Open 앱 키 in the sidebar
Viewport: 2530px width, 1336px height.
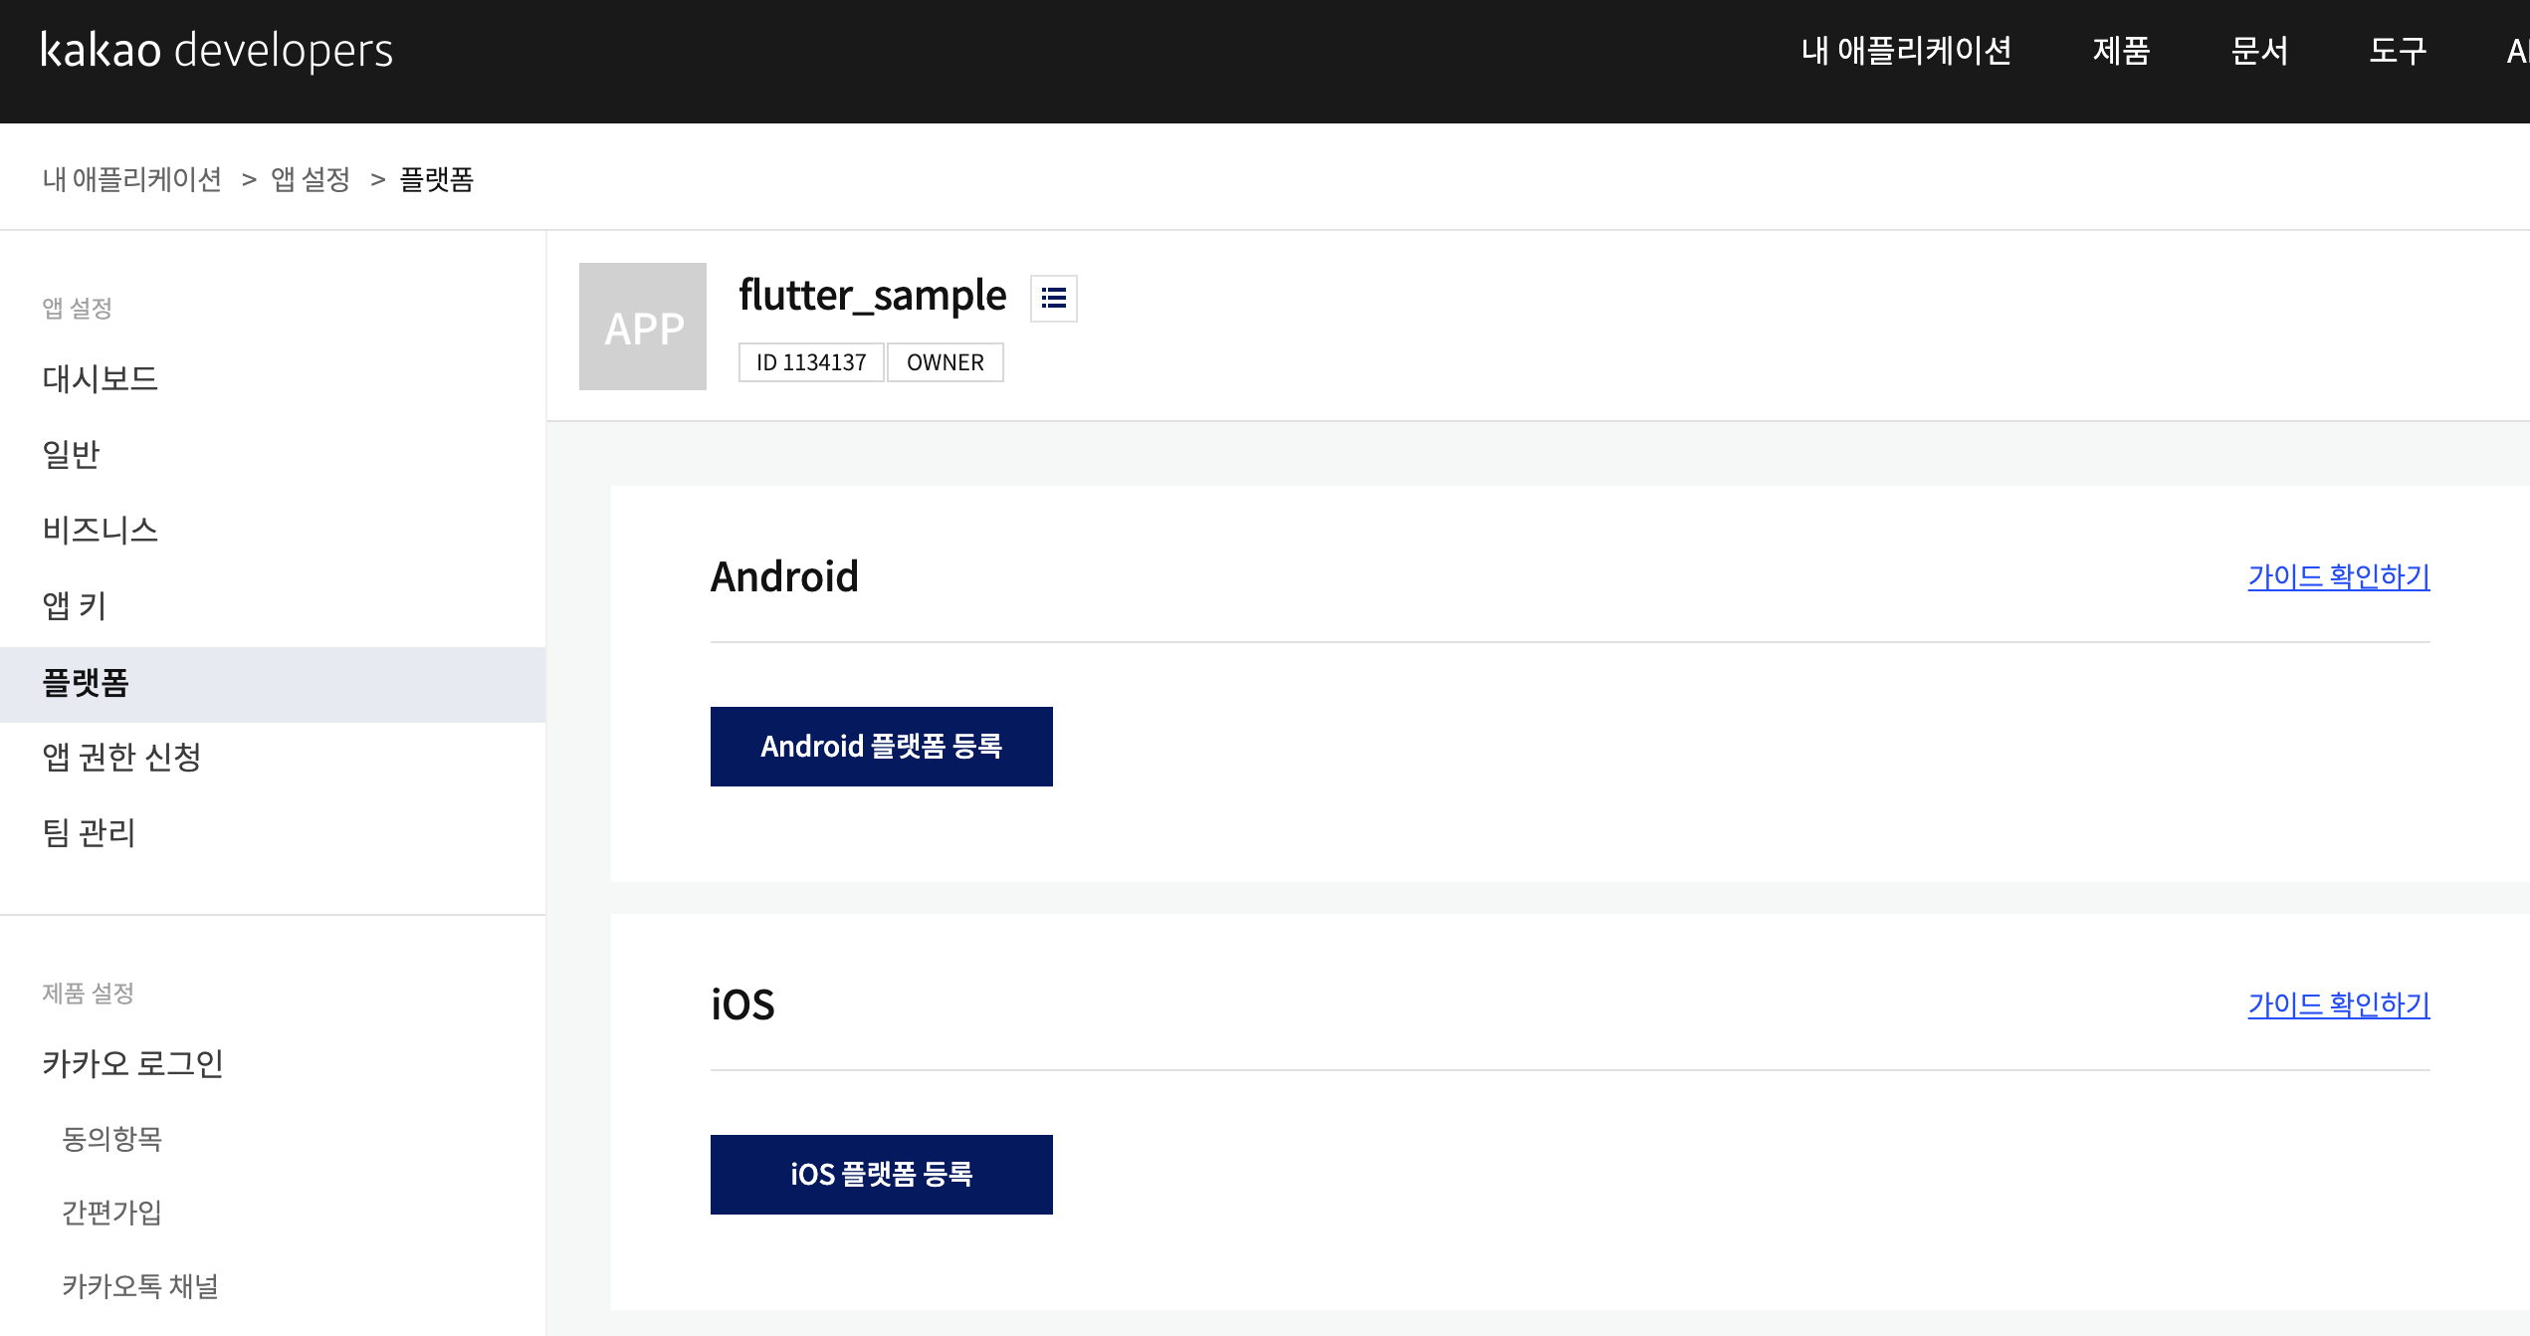(x=75, y=605)
